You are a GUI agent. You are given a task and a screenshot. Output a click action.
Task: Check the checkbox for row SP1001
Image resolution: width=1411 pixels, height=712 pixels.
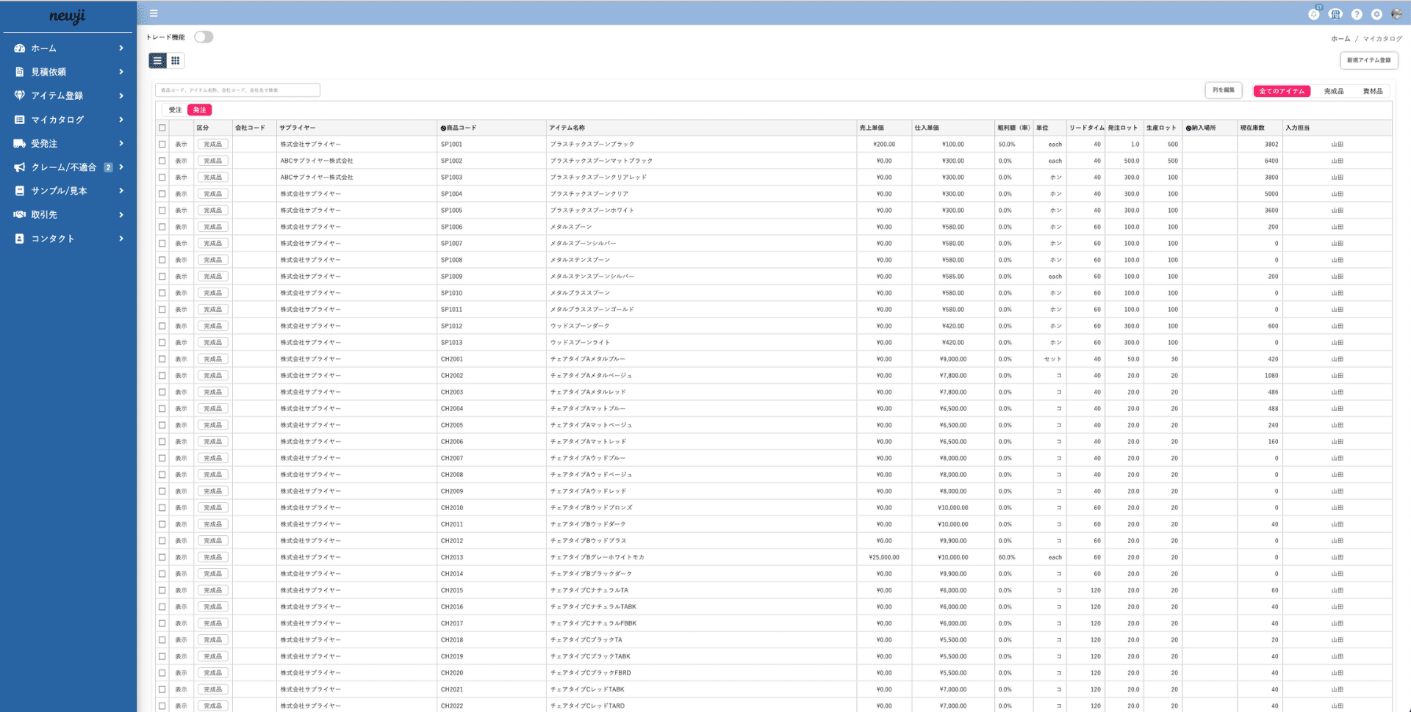pos(162,145)
